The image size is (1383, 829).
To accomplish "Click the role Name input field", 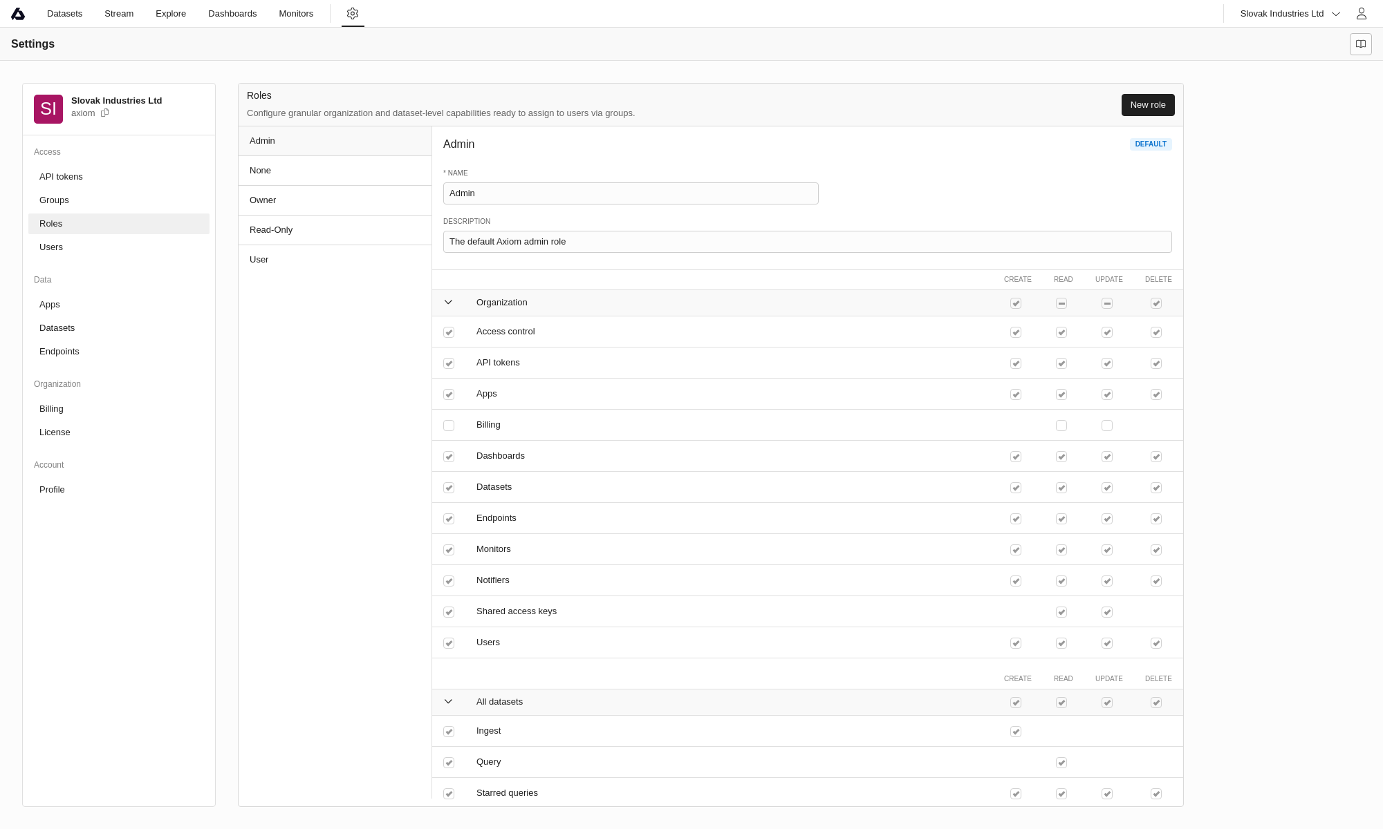I will (631, 193).
